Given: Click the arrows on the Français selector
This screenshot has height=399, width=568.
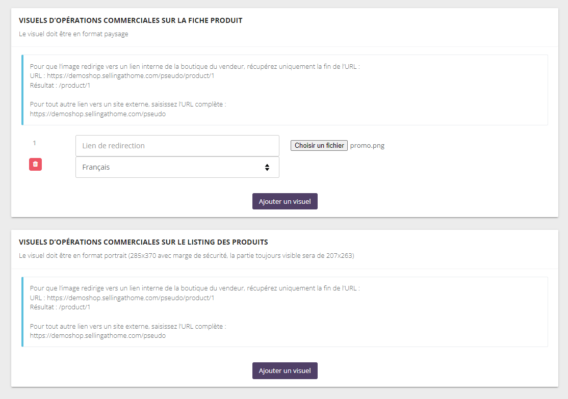Looking at the screenshot, I should 267,167.
